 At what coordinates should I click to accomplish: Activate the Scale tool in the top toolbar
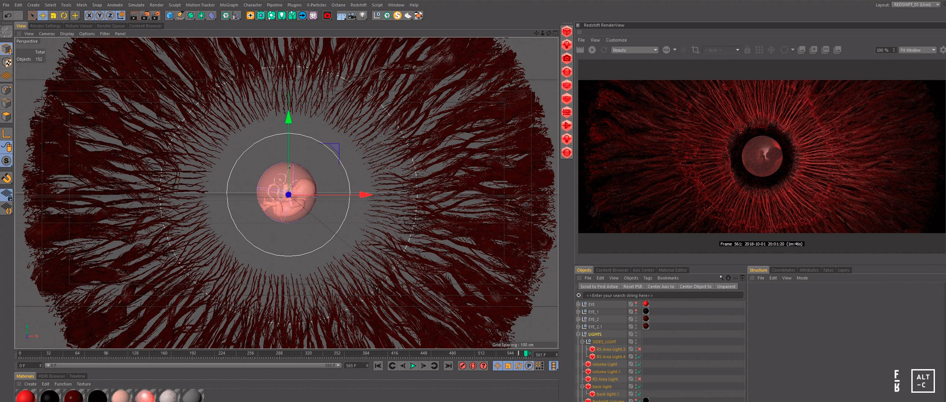54,16
